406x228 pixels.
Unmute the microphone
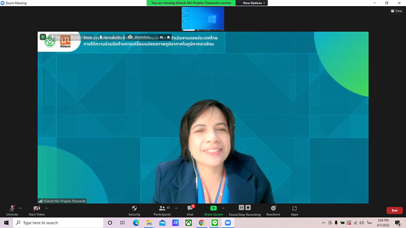tap(12, 211)
